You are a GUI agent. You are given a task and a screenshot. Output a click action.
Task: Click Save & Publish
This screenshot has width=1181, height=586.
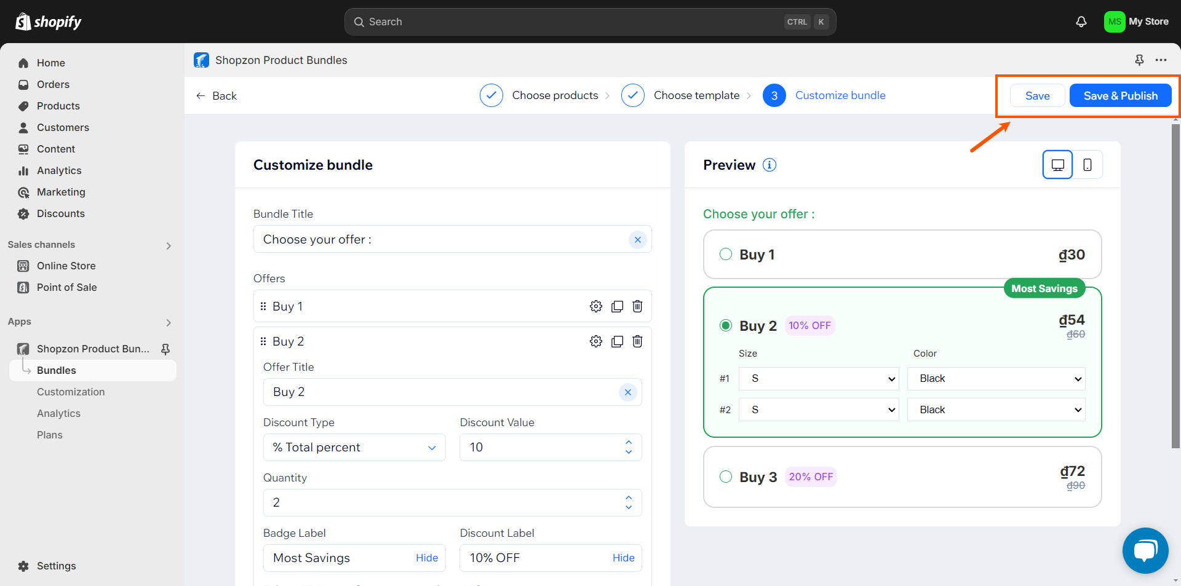[1120, 95]
